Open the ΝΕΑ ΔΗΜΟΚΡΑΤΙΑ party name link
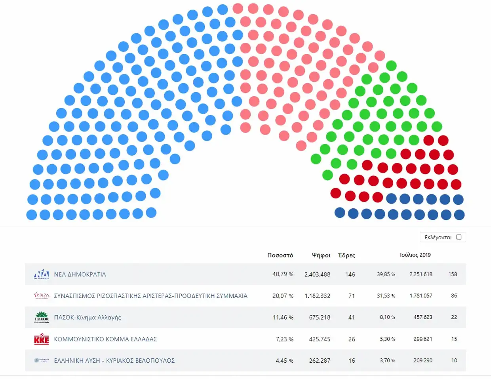Image resolution: width=491 pixels, height=379 pixels. click(80, 274)
